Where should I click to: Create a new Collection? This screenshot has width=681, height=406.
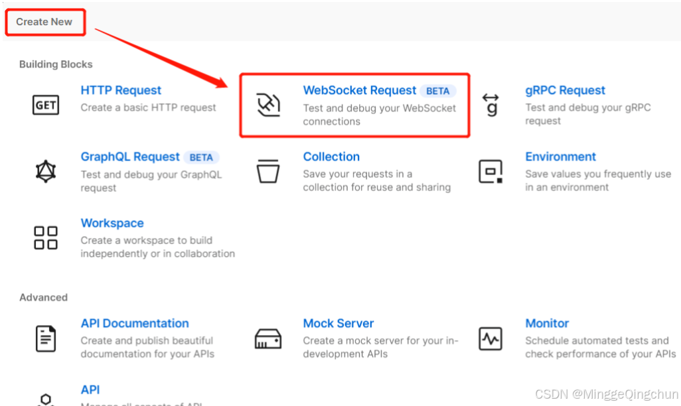click(x=331, y=157)
